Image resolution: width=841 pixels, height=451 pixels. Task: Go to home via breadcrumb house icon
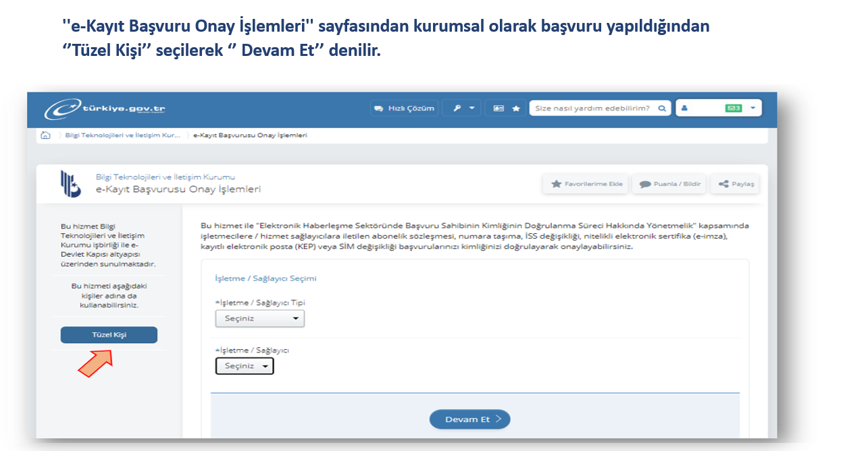[46, 136]
